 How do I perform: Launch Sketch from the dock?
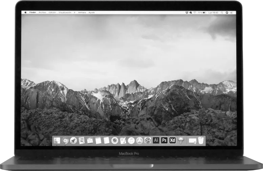[x=181, y=141]
